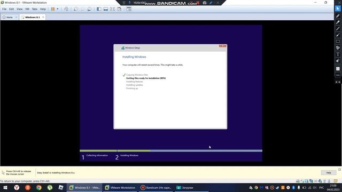Expand the power options dropdown arrow

click(58, 9)
